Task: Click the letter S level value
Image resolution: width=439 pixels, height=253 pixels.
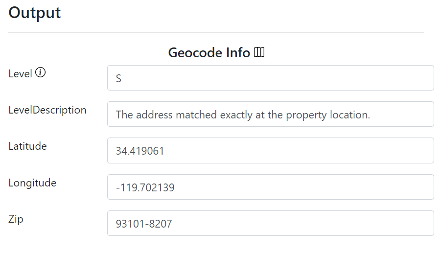Action: click(118, 78)
